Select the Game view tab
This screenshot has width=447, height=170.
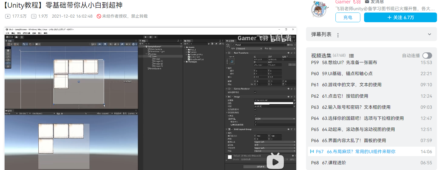pos(9,110)
